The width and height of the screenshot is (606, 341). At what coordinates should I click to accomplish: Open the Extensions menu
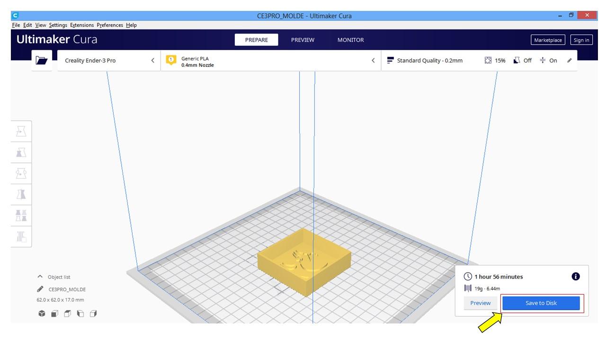click(82, 25)
